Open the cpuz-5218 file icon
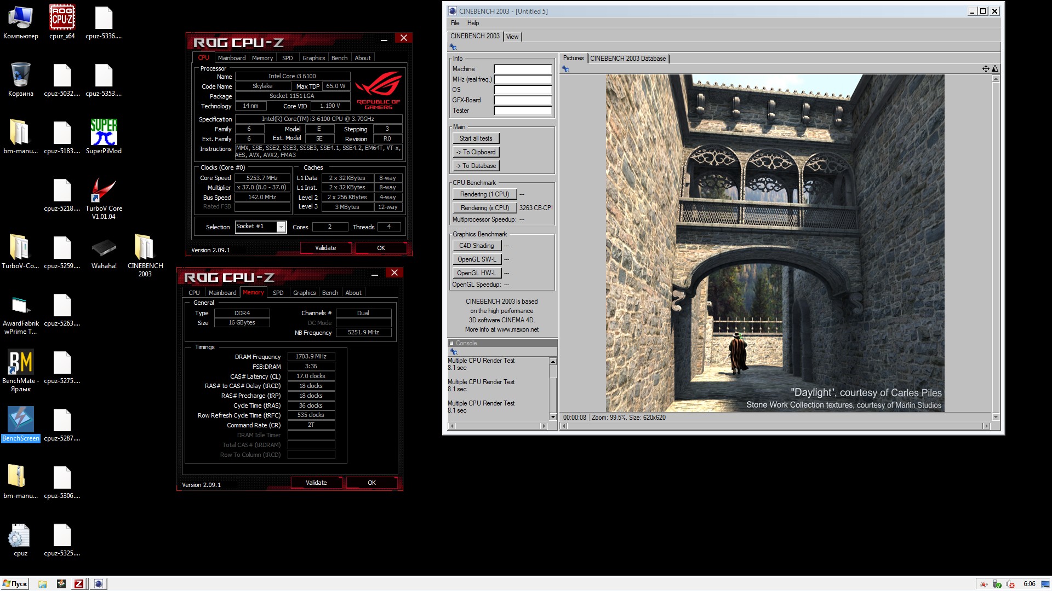Viewport: 1052px width, 591px height. [62, 194]
